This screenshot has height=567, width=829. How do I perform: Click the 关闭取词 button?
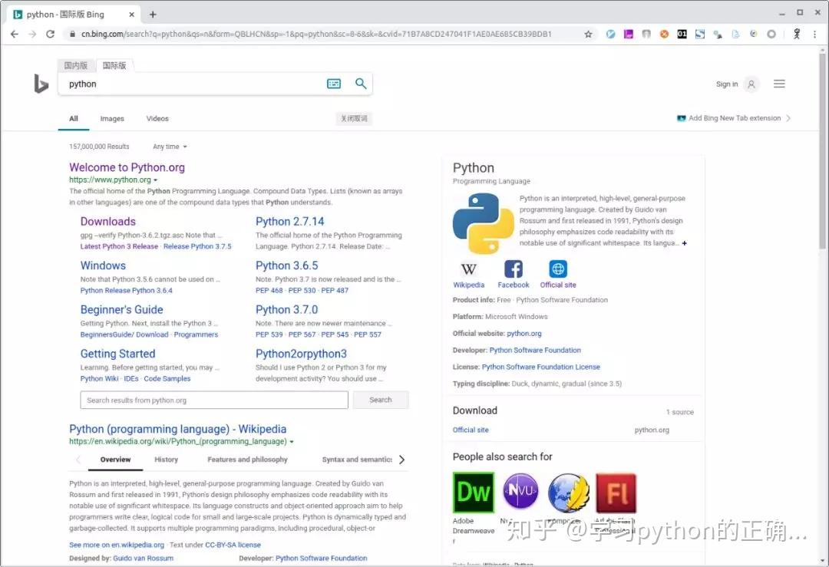[354, 118]
